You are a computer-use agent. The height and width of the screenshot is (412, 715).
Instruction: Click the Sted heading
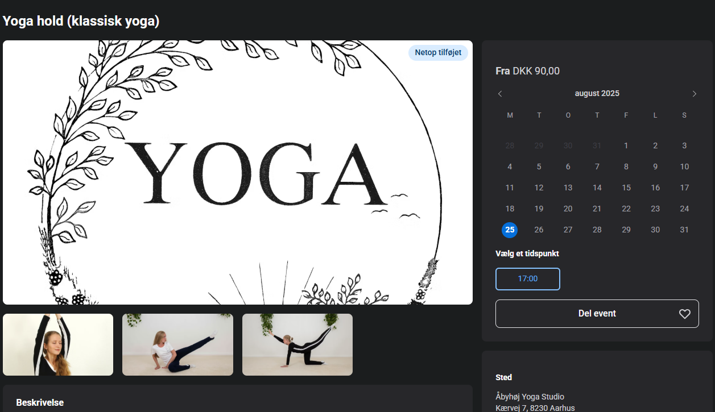(x=504, y=377)
